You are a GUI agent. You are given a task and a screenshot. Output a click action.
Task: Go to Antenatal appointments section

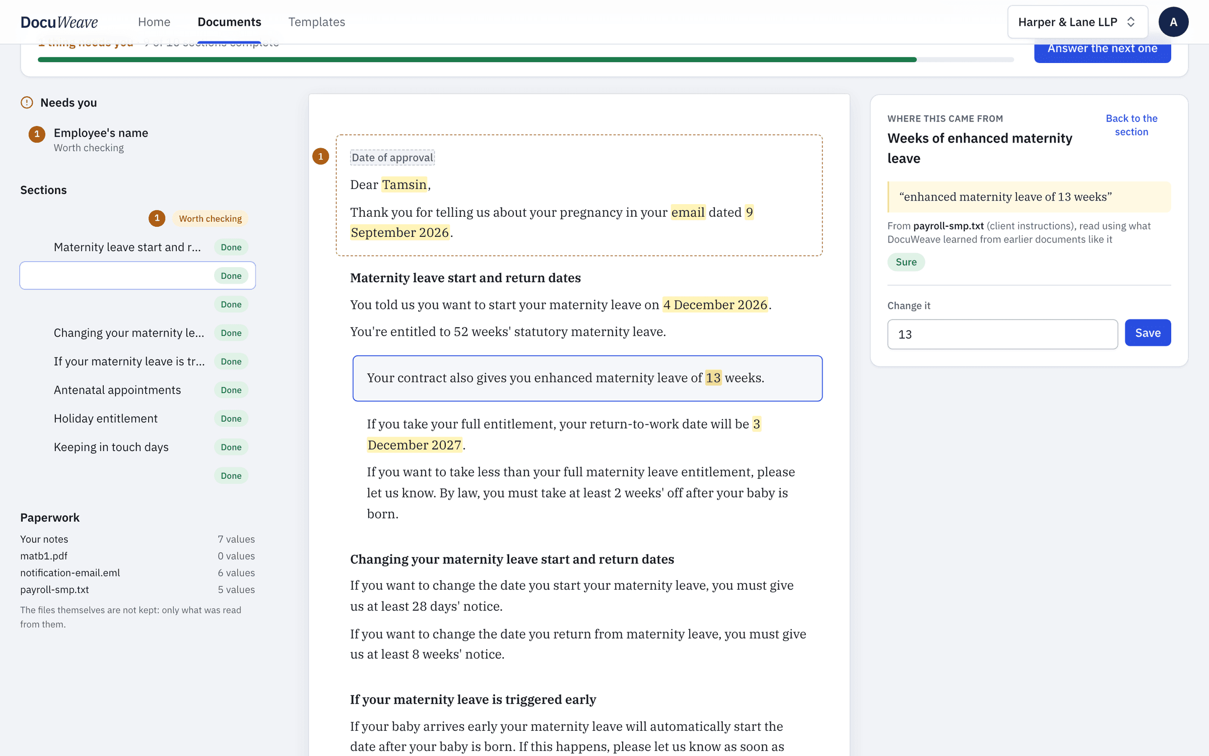coord(138,390)
